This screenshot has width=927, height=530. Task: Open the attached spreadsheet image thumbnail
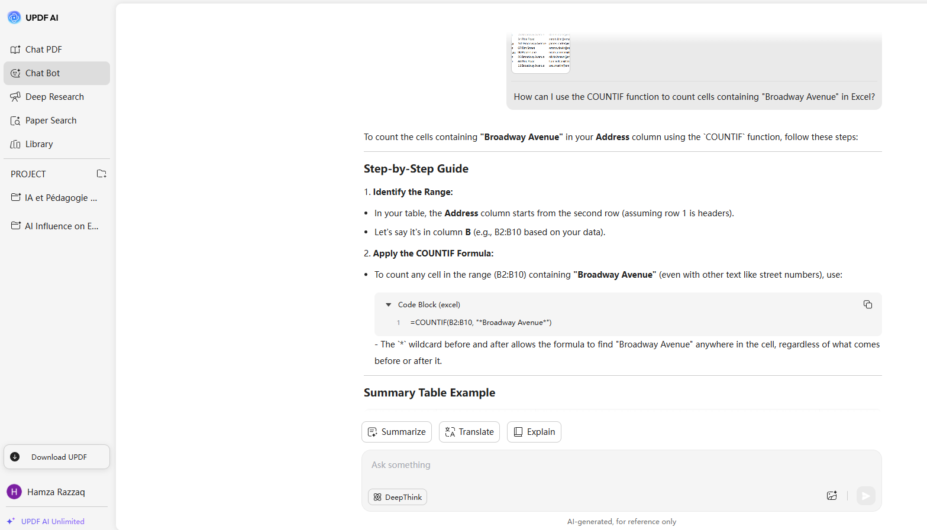[x=541, y=53]
